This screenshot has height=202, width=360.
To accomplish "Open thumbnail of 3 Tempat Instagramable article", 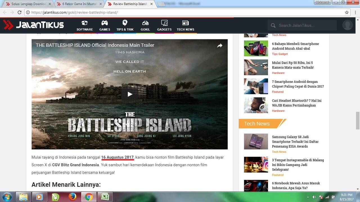I will (256, 165).
